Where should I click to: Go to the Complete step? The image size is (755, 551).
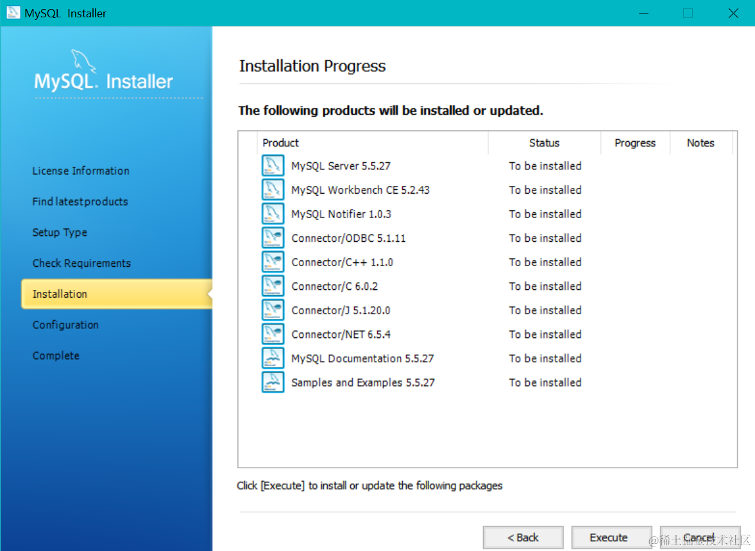tap(56, 356)
